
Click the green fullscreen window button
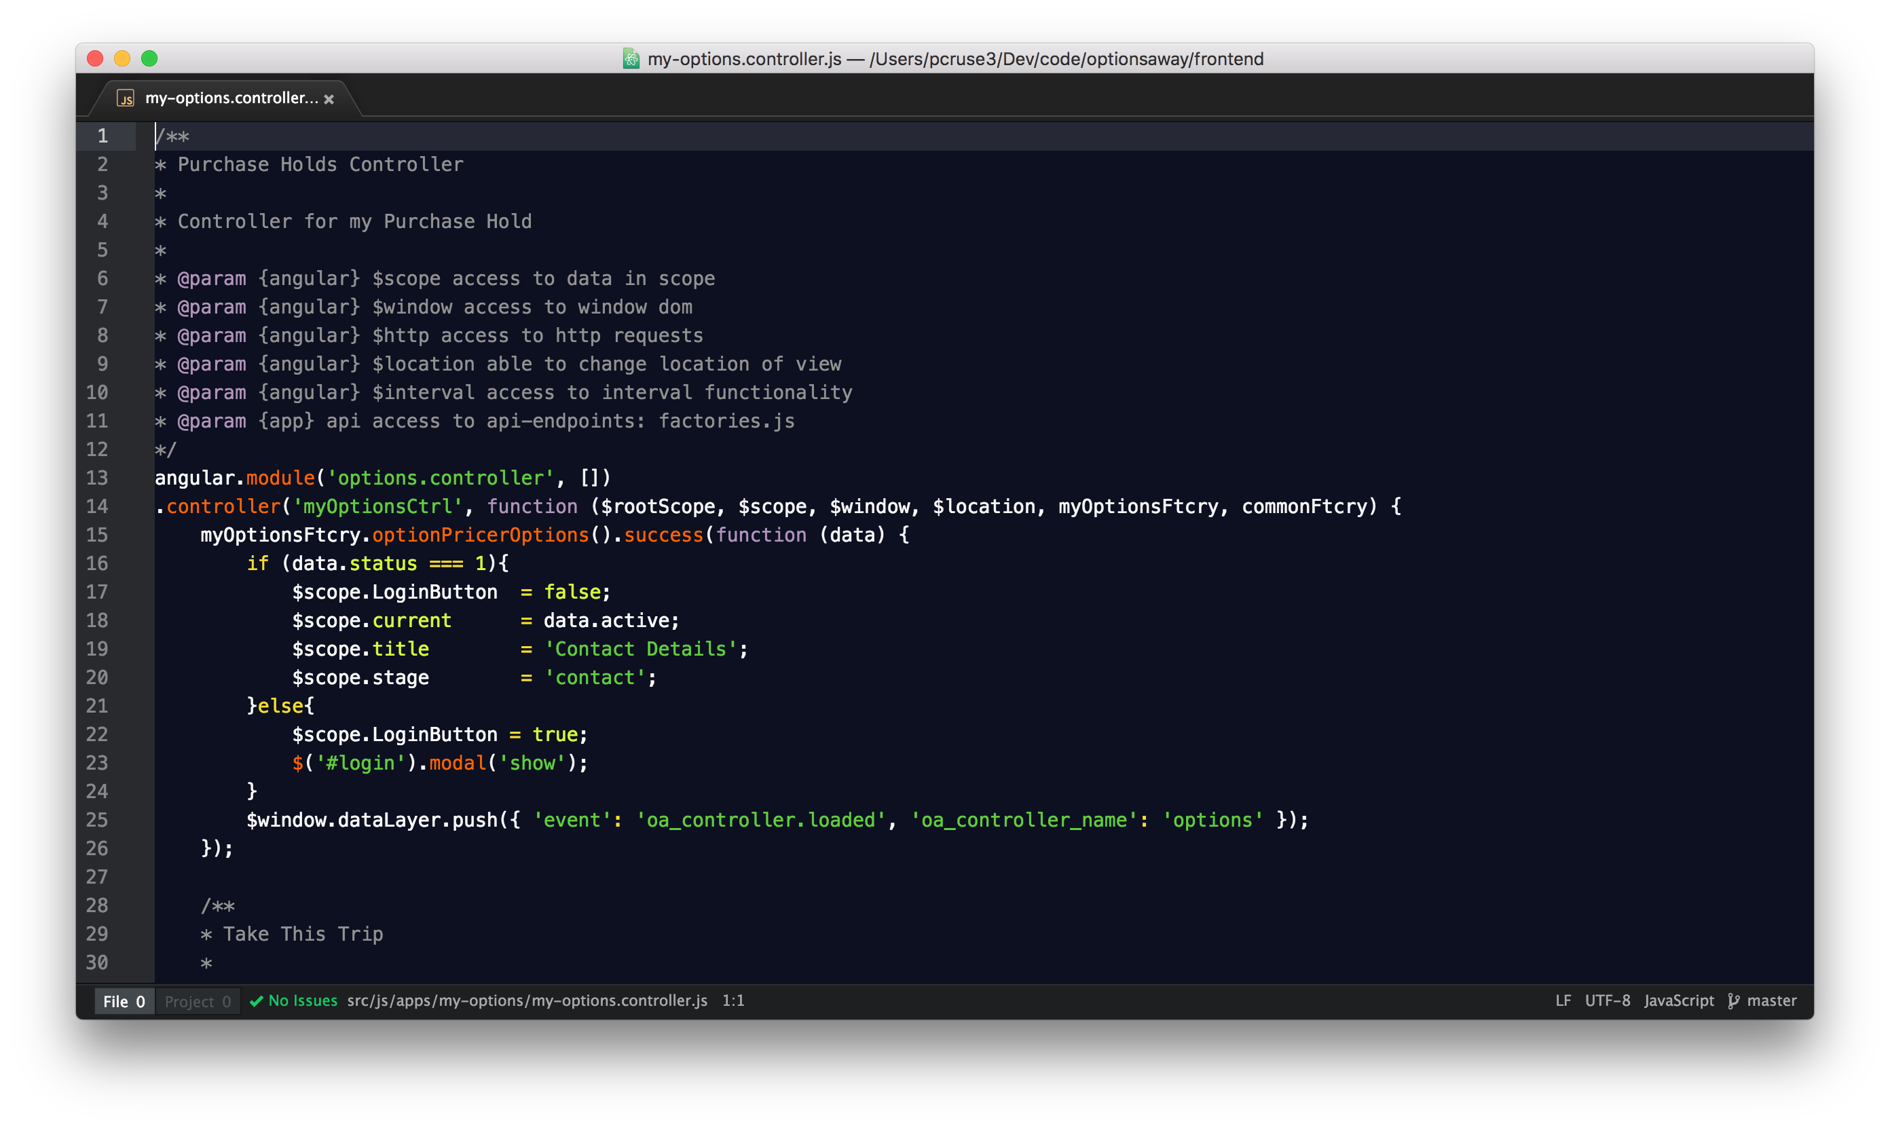point(149,58)
